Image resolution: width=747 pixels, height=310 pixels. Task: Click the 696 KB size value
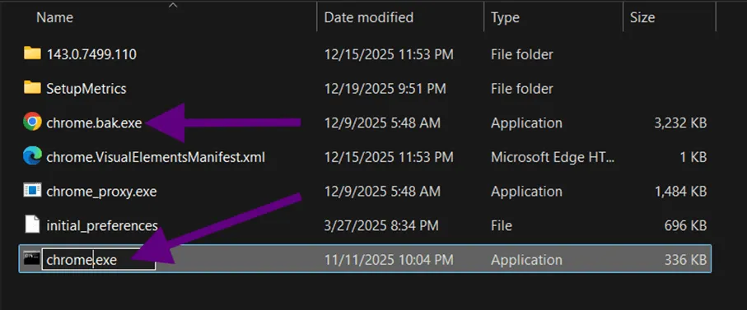pos(685,225)
